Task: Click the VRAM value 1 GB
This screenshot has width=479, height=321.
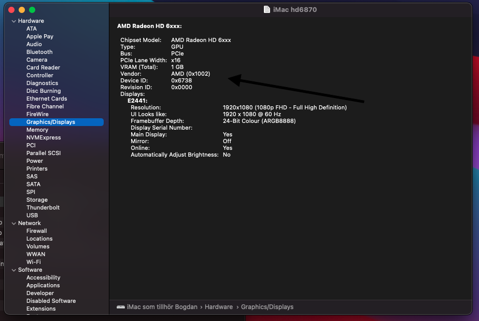Action: point(177,67)
